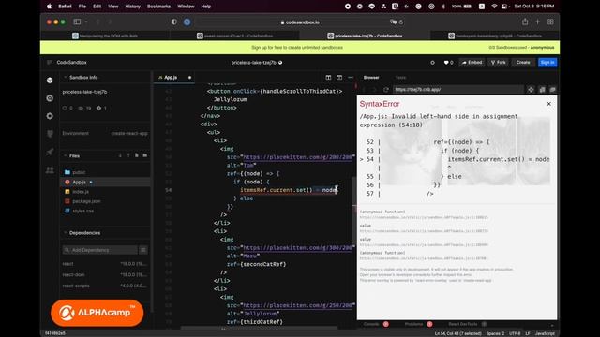600x337 pixels.
Task: Open preview in new window icon
Action: [552, 90]
